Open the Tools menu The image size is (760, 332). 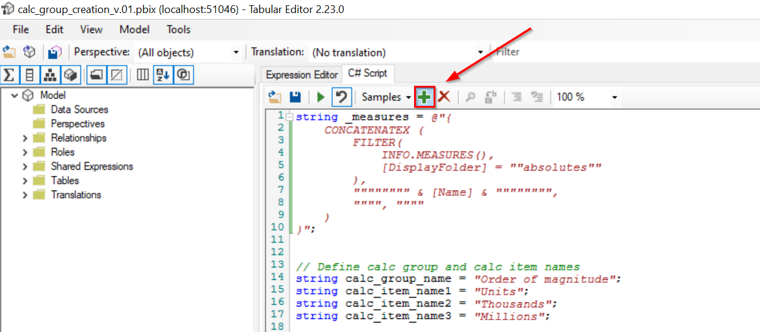[x=178, y=30]
